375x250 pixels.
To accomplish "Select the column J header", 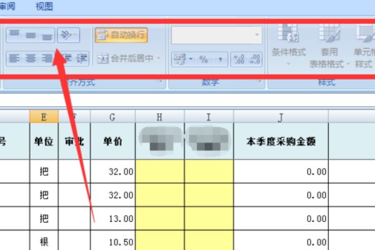I will pyautogui.click(x=281, y=117).
